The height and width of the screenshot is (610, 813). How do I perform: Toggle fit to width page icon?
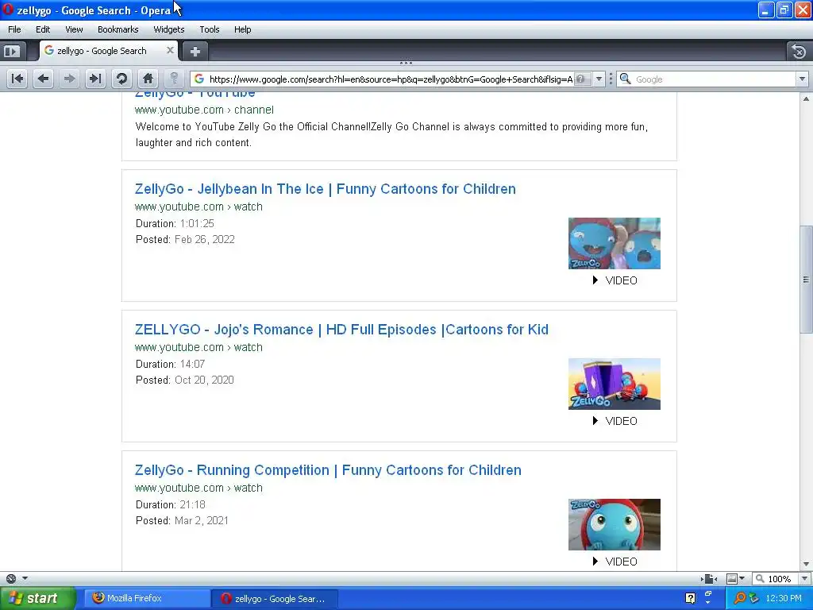click(709, 579)
